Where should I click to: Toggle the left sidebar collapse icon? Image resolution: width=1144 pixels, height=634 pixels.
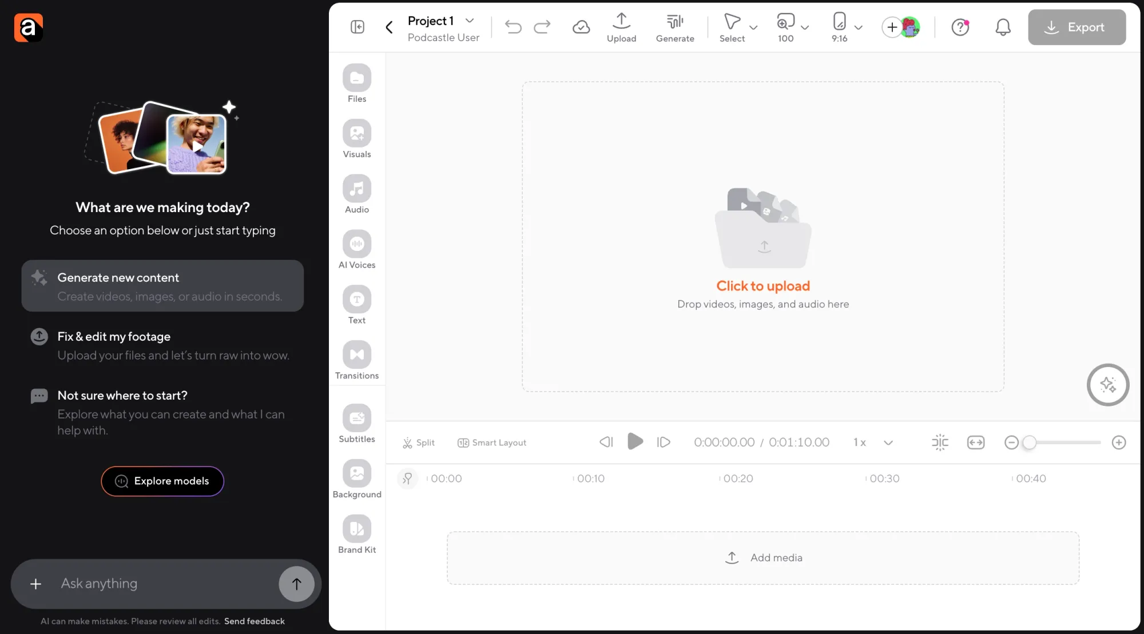click(x=357, y=27)
